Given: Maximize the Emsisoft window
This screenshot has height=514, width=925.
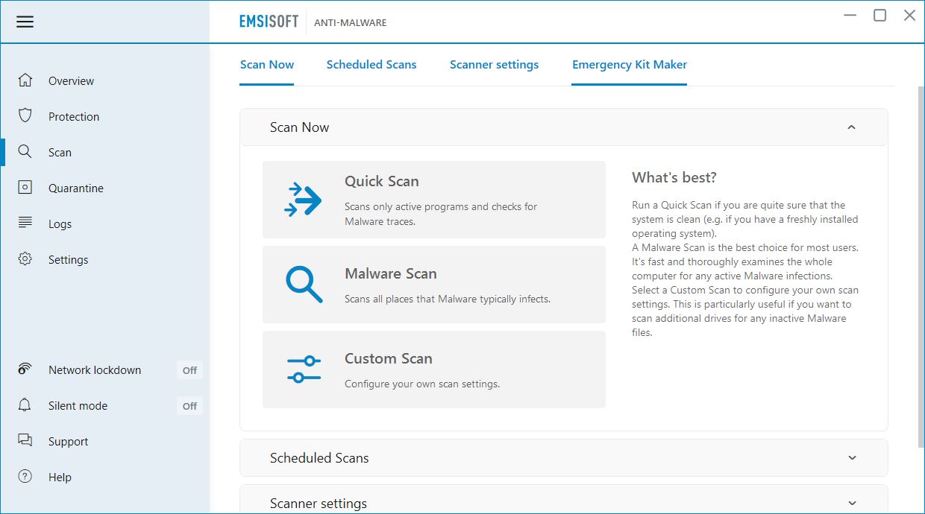Looking at the screenshot, I should [880, 15].
